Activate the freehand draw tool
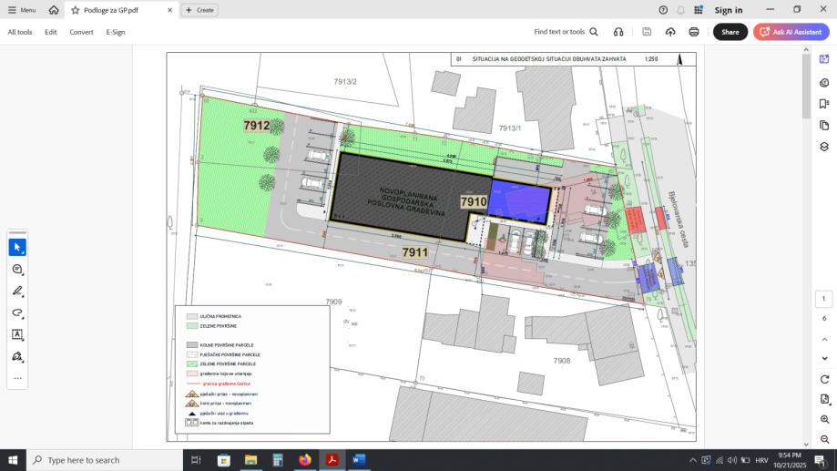 pos(17,312)
